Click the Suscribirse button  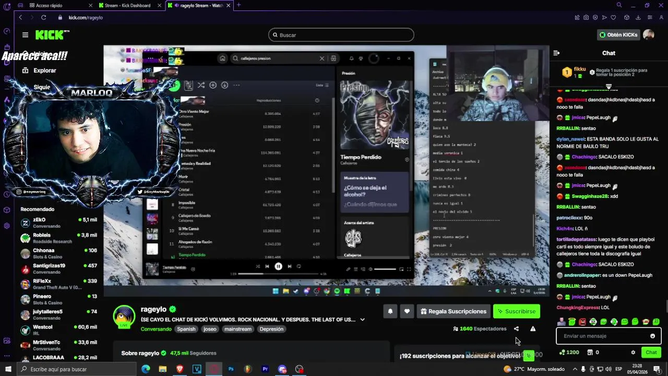517,311
